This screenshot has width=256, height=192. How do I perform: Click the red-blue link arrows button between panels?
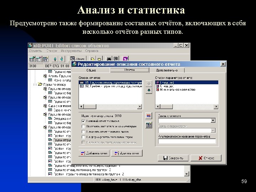click(149, 116)
